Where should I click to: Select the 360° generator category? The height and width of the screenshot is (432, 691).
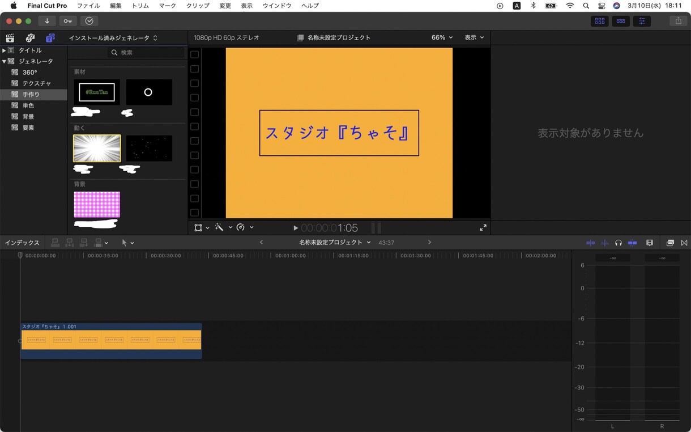coord(29,73)
